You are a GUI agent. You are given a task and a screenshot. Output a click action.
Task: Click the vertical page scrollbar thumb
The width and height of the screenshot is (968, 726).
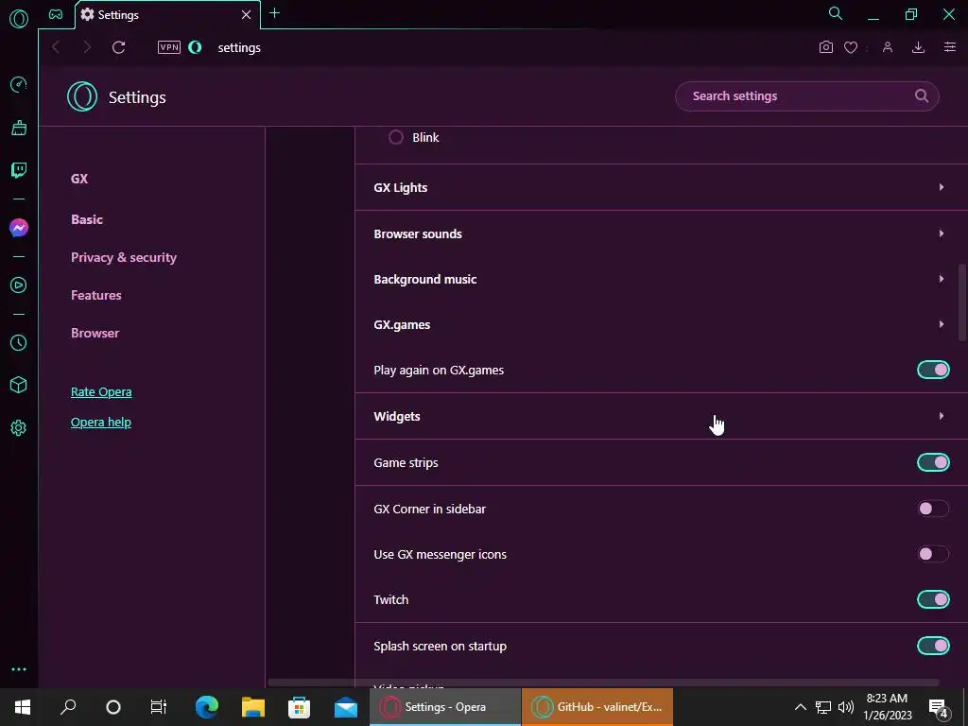(x=961, y=302)
